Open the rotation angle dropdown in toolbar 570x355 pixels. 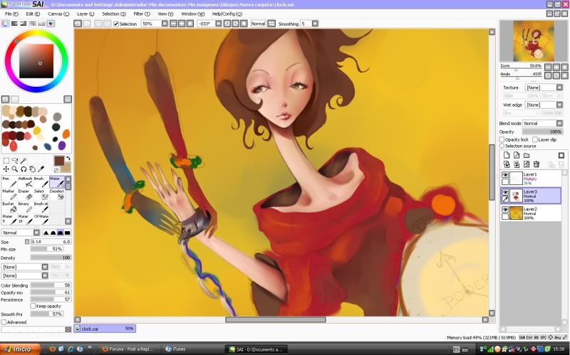point(219,23)
